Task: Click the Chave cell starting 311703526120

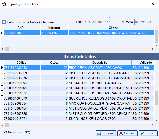Action: click(x=111, y=33)
